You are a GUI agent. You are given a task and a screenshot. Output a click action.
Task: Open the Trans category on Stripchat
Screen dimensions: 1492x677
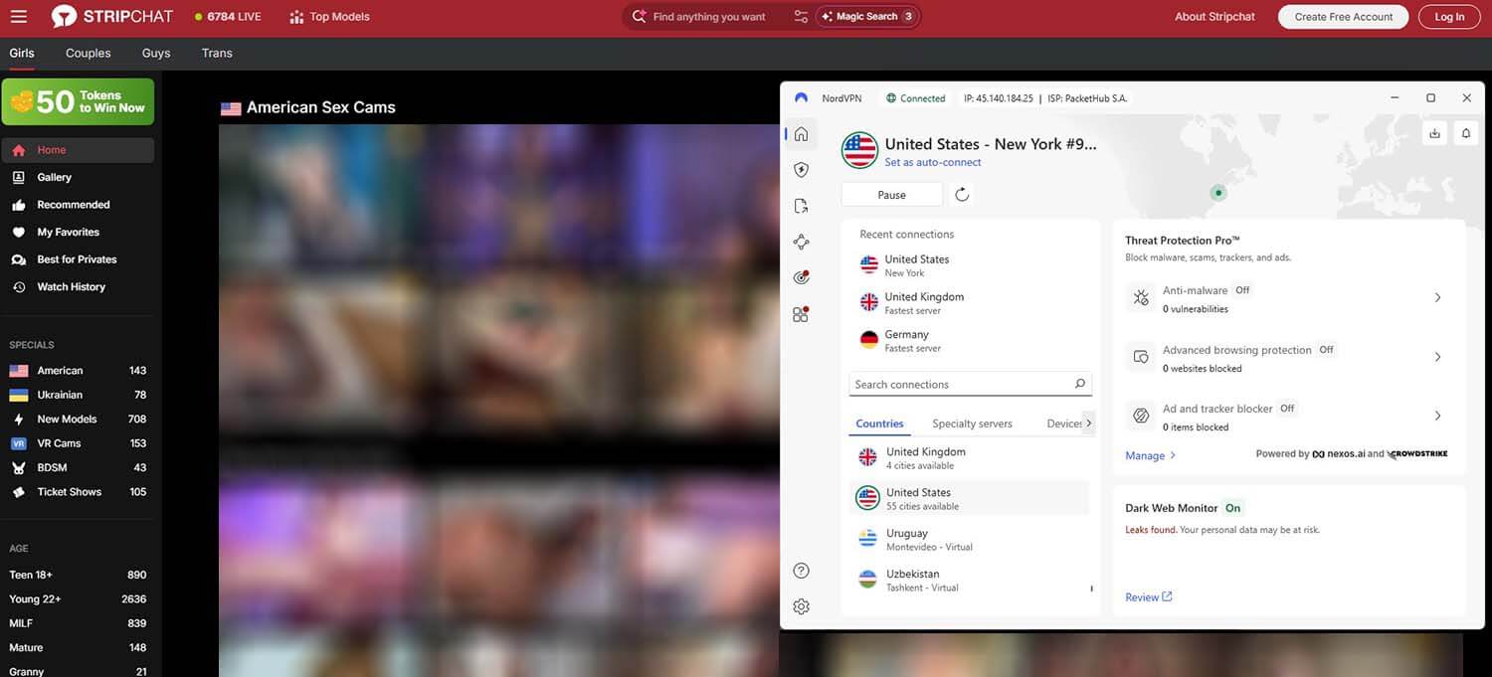216,53
